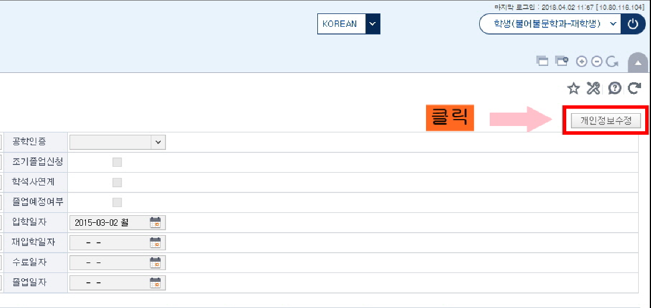Open the 공학인증 dropdown

(118, 142)
